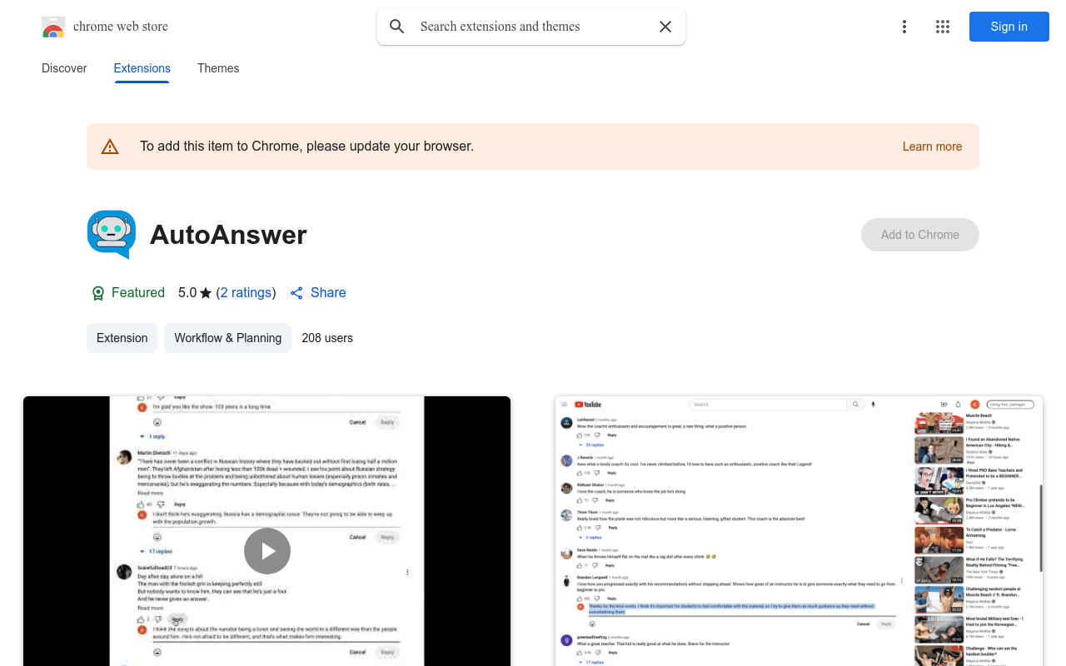
Task: Click the Chrome Web Store logo
Action: pyautogui.click(x=53, y=27)
